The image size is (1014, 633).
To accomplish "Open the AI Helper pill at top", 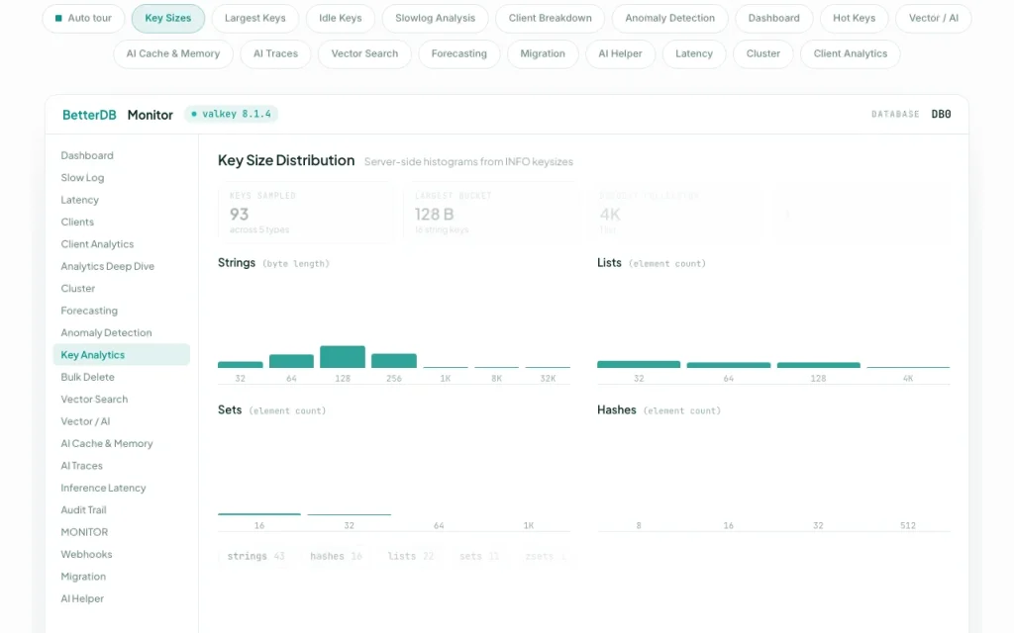I will point(620,53).
